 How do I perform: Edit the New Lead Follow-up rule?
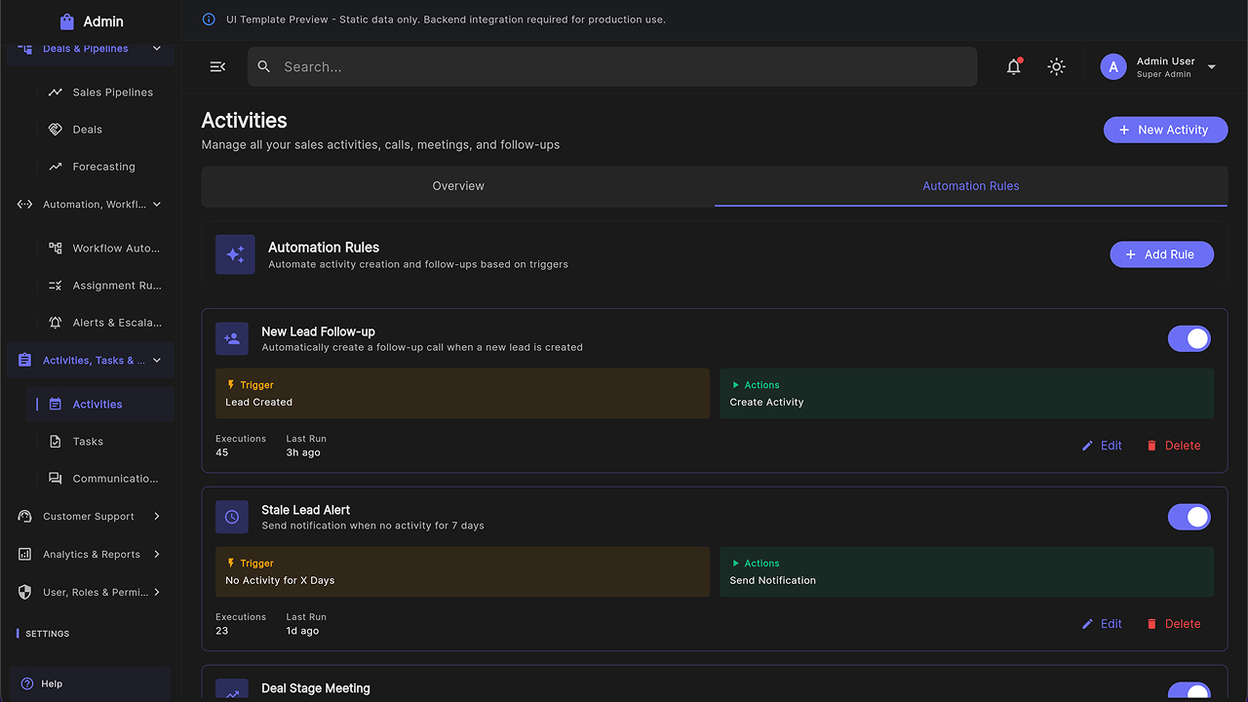click(1102, 446)
